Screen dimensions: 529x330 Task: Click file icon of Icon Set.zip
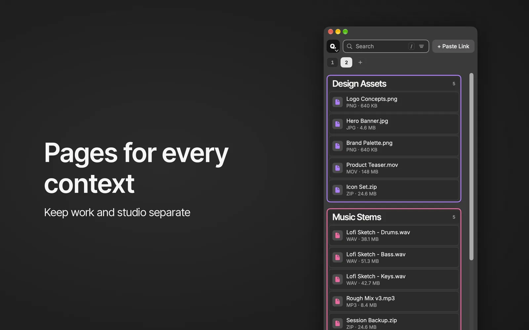click(x=337, y=190)
